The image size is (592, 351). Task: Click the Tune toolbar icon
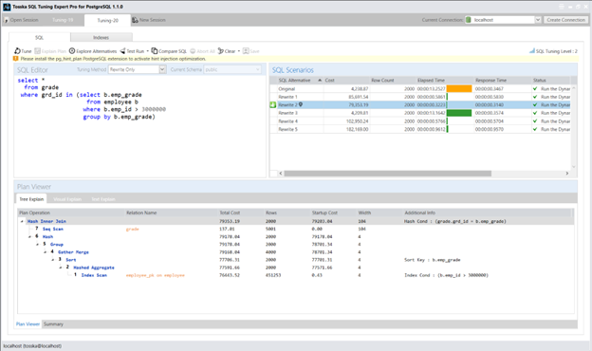coord(17,51)
